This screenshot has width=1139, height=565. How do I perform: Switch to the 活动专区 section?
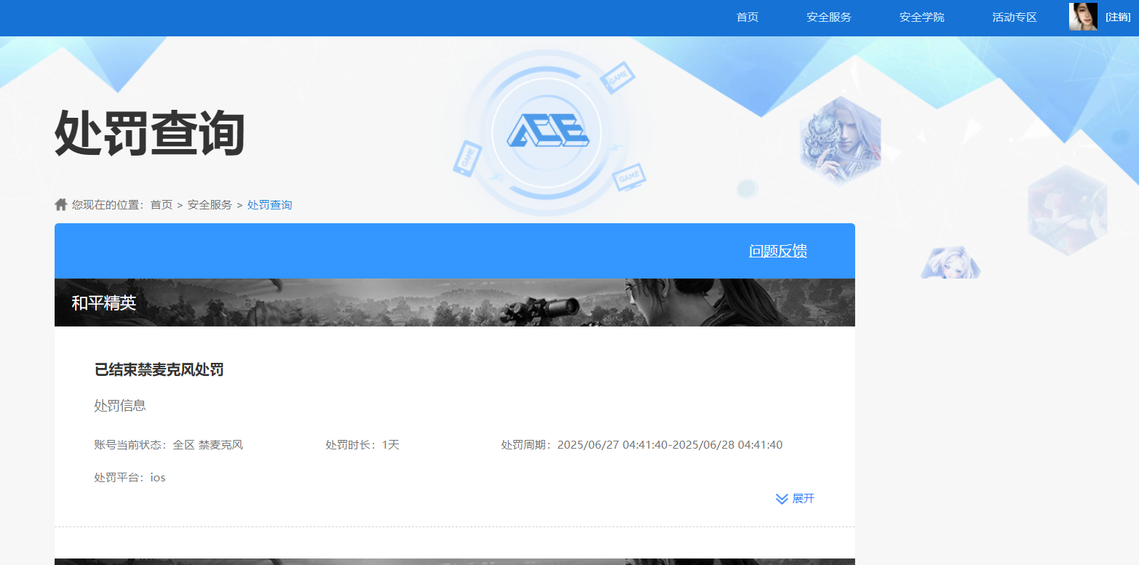pos(1015,17)
